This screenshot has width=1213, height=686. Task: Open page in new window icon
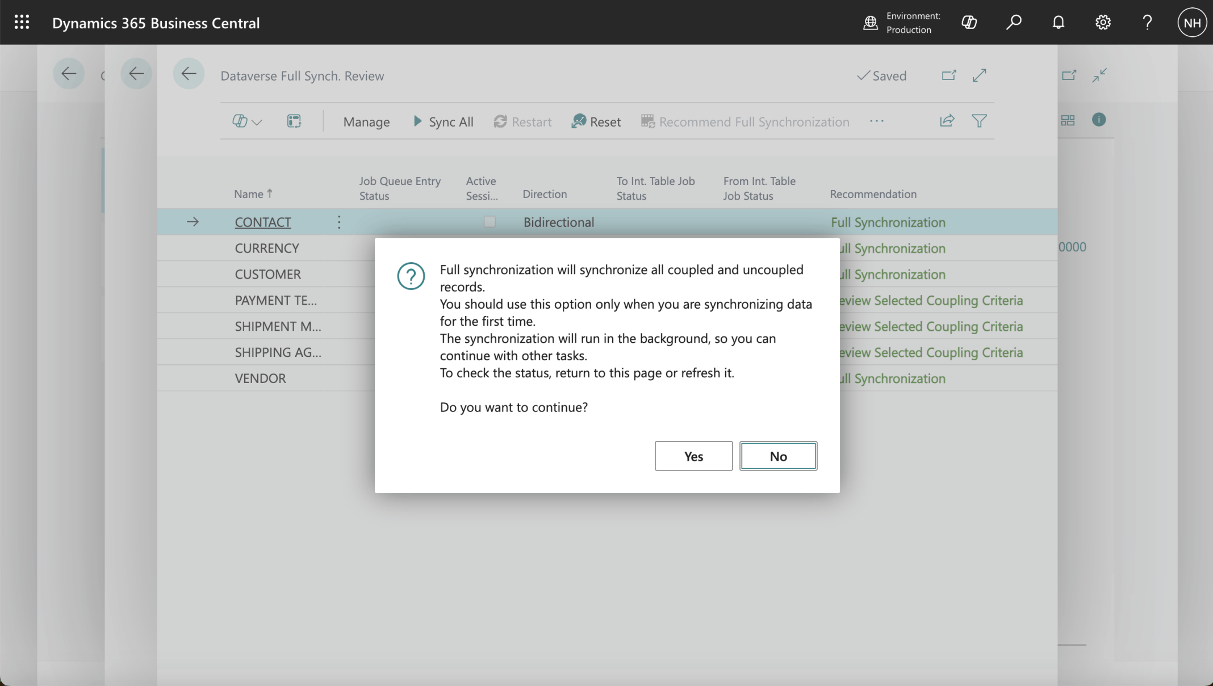(x=948, y=75)
